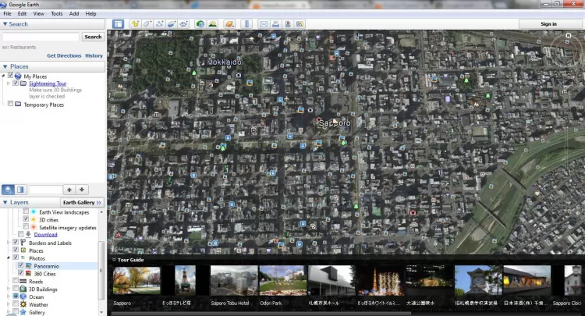
Task: Click the Add Image Overlay toolbar icon
Action: 172,24
